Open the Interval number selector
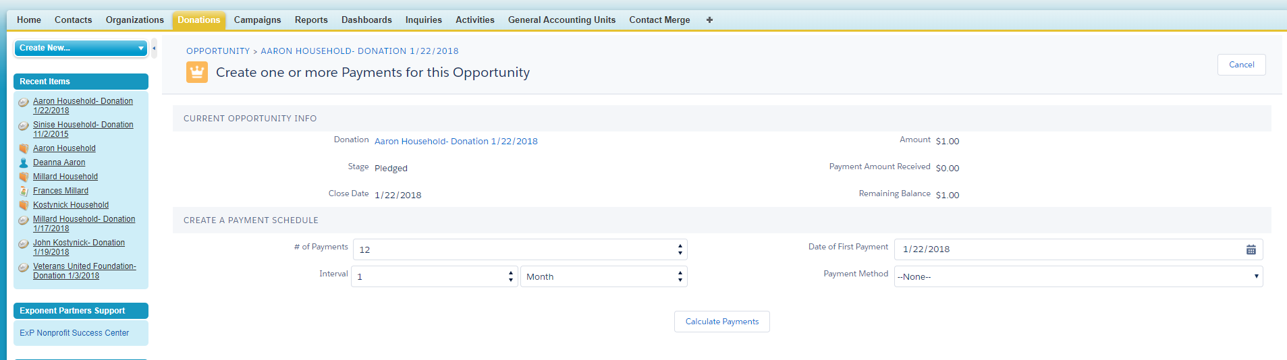The width and height of the screenshot is (1287, 360). click(435, 276)
